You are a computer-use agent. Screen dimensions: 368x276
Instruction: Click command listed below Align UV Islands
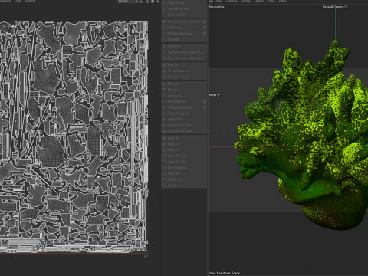[x=184, y=120]
